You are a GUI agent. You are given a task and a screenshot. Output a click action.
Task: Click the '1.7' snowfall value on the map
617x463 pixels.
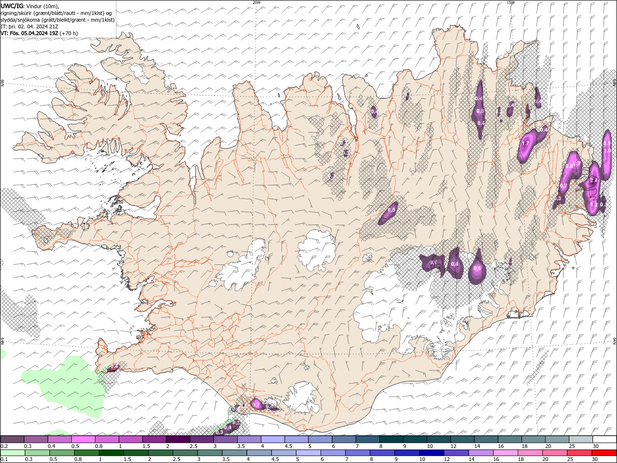coord(525,143)
